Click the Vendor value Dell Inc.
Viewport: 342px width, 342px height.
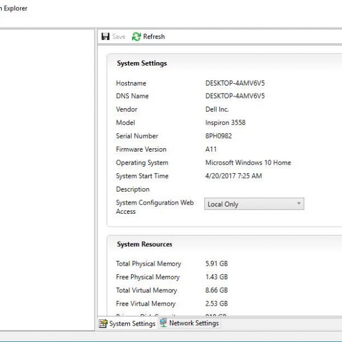217,109
